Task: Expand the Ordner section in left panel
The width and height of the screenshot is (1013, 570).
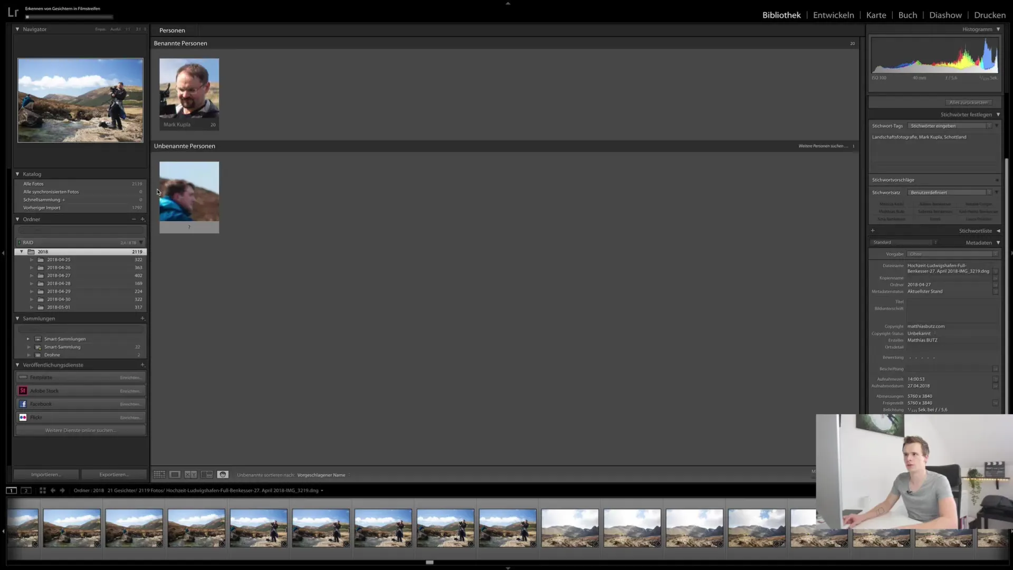Action: (x=17, y=218)
